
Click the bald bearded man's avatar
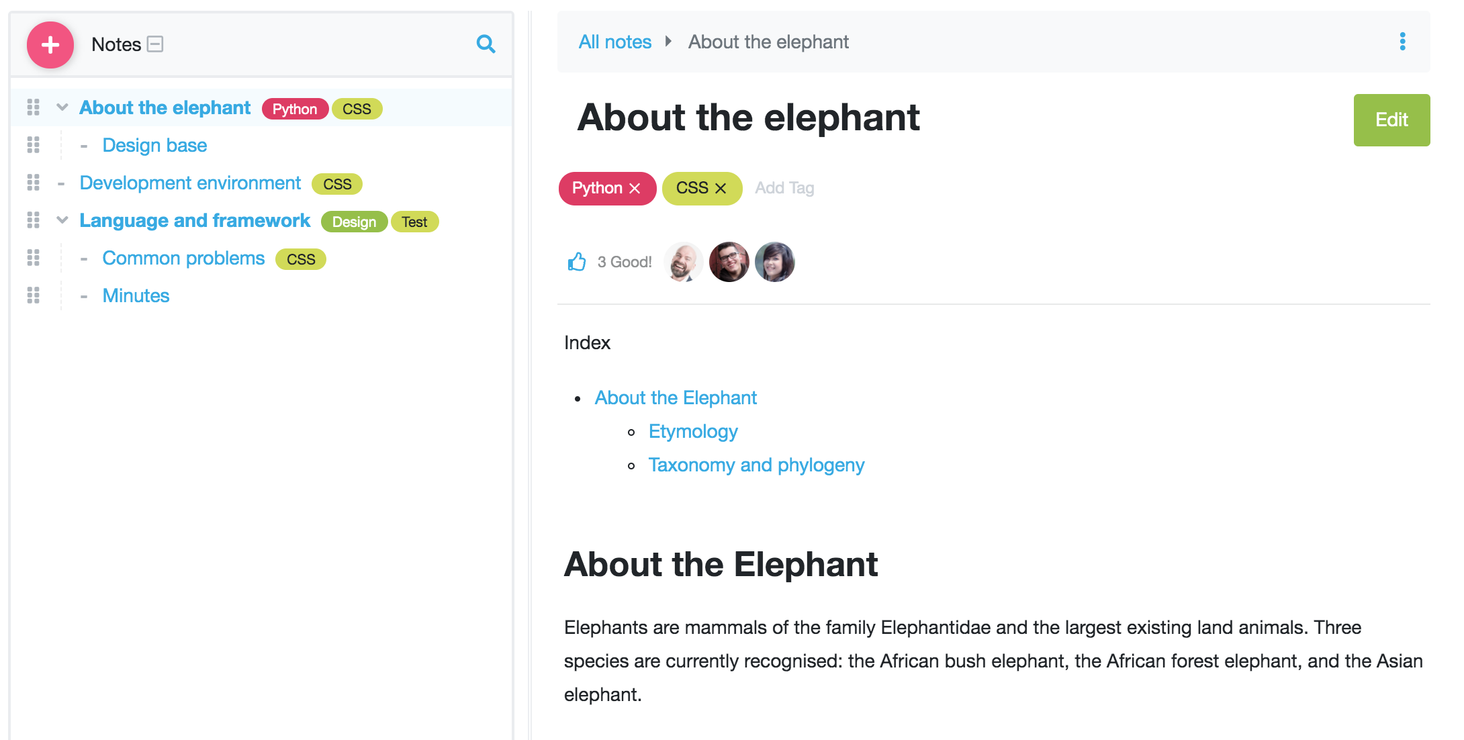pyautogui.click(x=683, y=262)
